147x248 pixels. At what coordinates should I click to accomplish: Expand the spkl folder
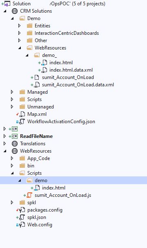[12, 203]
